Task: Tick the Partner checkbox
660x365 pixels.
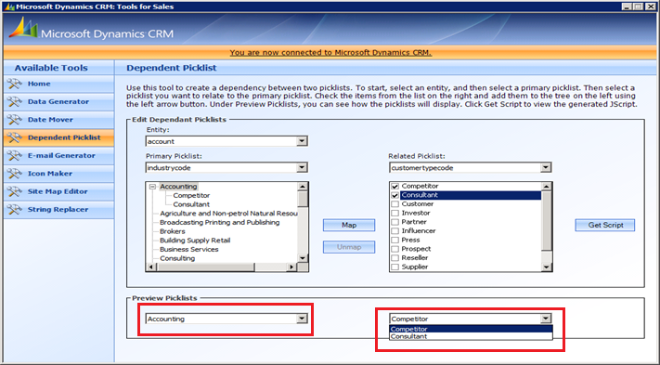Action: pyautogui.click(x=395, y=222)
